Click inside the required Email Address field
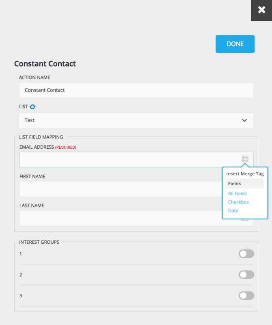The height and width of the screenshot is (325, 272). [x=122, y=159]
